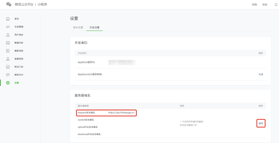Viewport: 279px width, 143px height.
Task: Open the 数据分析 chart icon
Action: tap(8, 43)
